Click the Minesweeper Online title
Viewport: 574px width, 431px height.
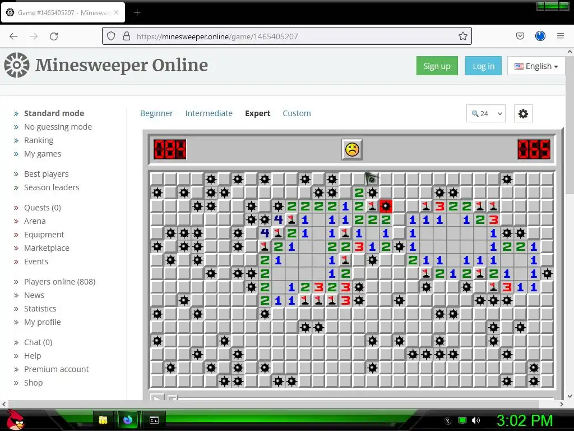[x=122, y=65]
